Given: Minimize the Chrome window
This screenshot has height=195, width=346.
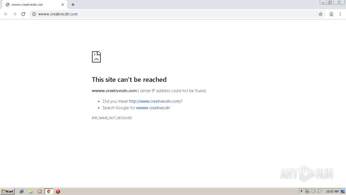Looking at the screenshot, I should 323,2.
